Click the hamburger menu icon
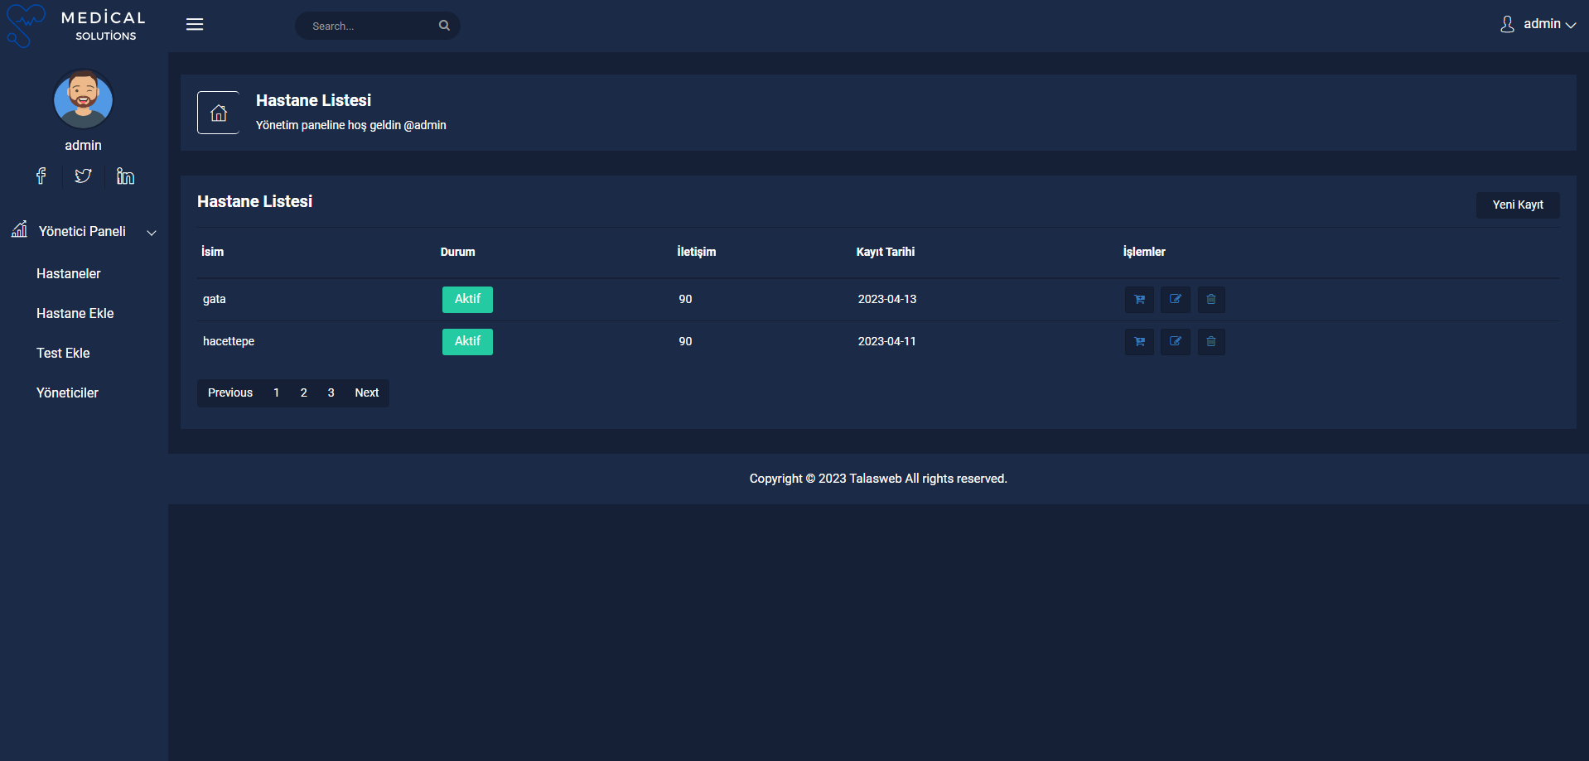This screenshot has height=761, width=1589. click(x=195, y=25)
